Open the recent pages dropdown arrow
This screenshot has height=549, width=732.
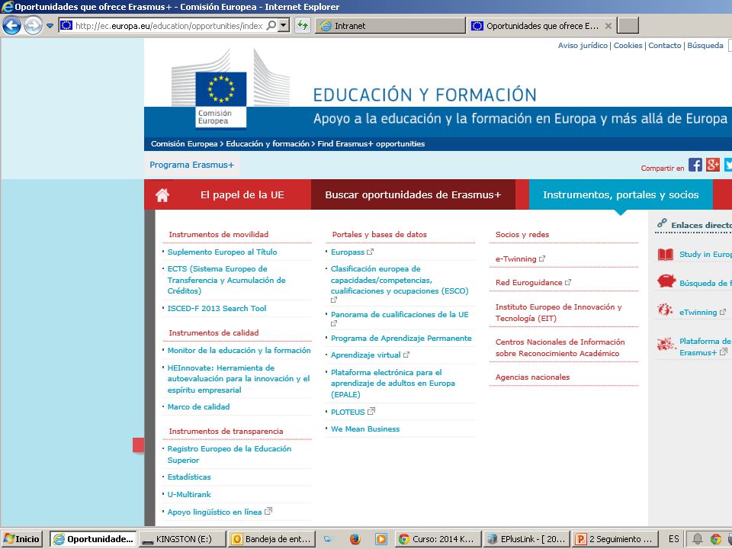click(50, 26)
